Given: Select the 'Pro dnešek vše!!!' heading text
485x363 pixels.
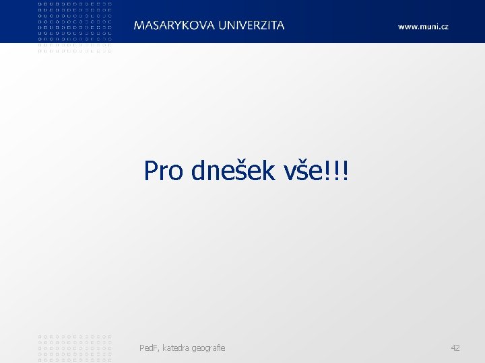Looking at the screenshot, I should tap(247, 170).
